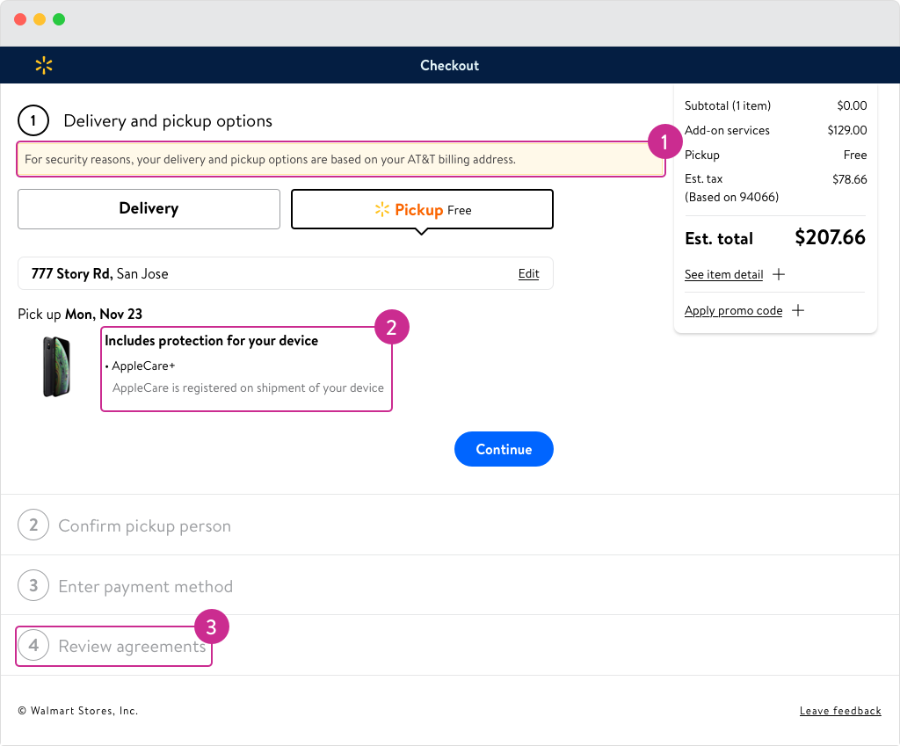Click plus icon next to See item detail
This screenshot has height=746, width=900.
pos(778,274)
